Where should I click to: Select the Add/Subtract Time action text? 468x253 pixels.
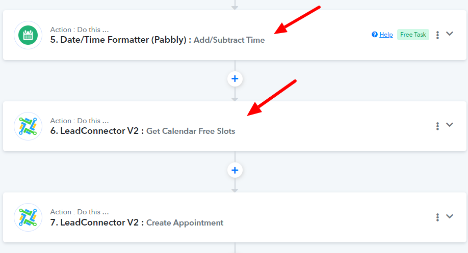(229, 40)
